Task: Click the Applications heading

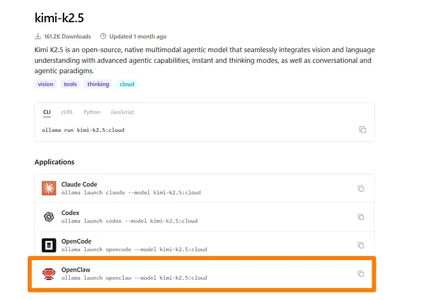Action: tap(55, 162)
